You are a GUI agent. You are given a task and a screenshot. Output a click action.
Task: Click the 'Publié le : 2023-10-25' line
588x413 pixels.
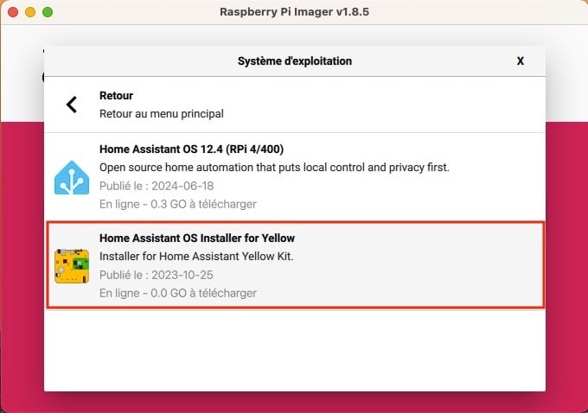[x=156, y=275]
